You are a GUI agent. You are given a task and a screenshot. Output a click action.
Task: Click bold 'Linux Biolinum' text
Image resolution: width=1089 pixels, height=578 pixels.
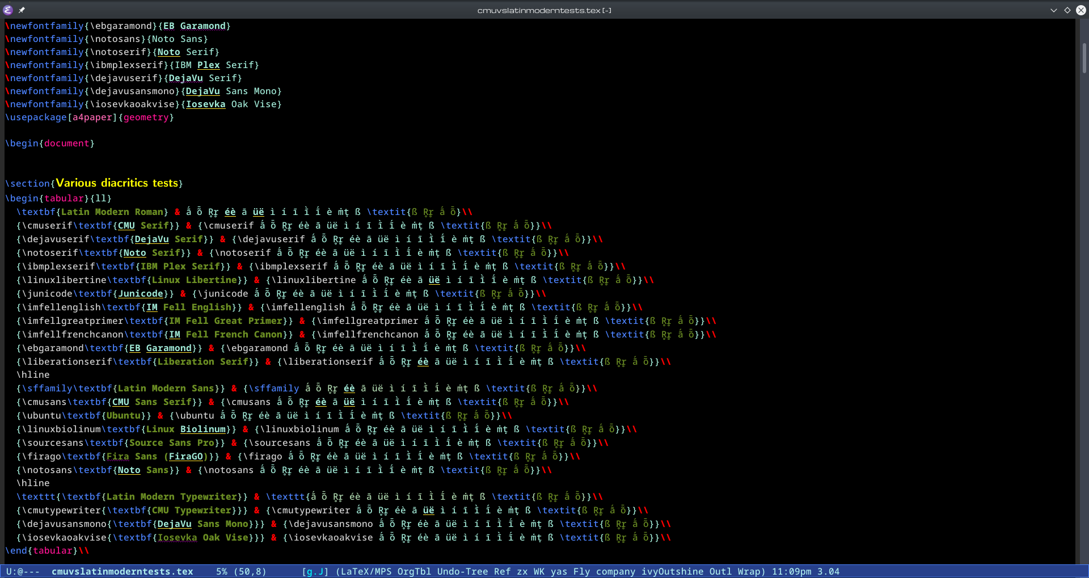click(185, 429)
